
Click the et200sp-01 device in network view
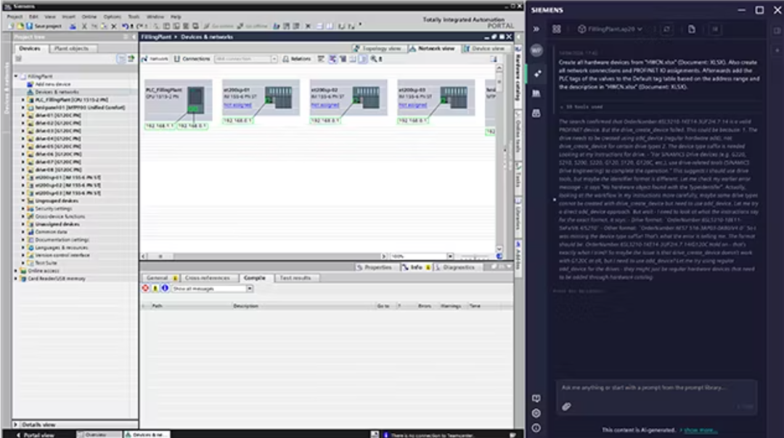coord(261,97)
